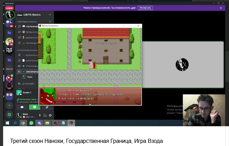Viewport: 229px width, 146px height.
Task: Click the notepad-style taskbar icon
Action: click(x=63, y=123)
